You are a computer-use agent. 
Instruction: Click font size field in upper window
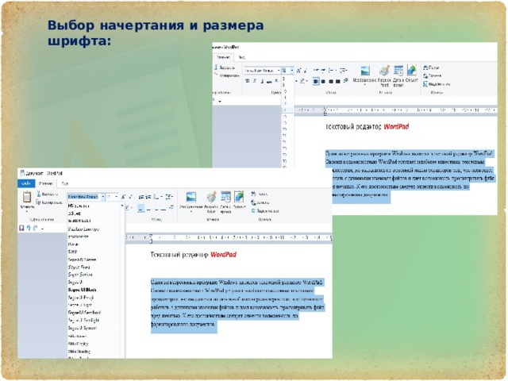point(285,71)
